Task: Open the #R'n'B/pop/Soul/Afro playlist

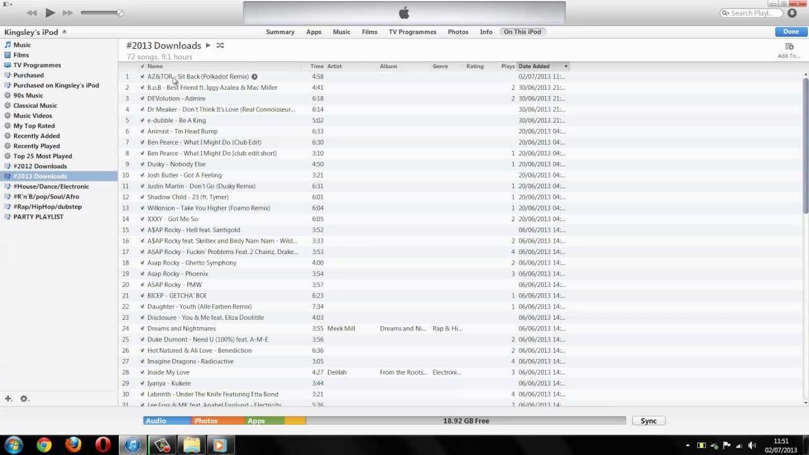Action: coord(46,197)
